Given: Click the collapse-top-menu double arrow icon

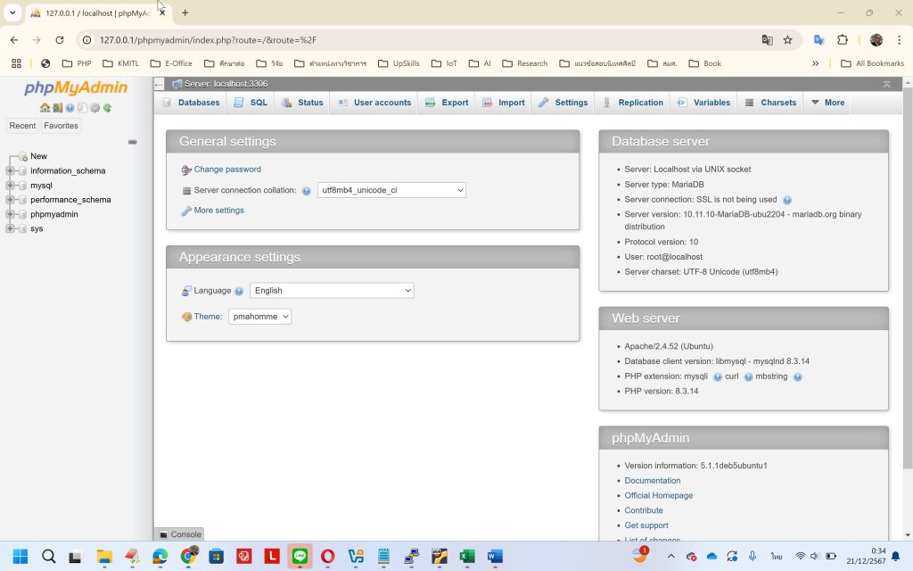Looking at the screenshot, I should (x=887, y=85).
